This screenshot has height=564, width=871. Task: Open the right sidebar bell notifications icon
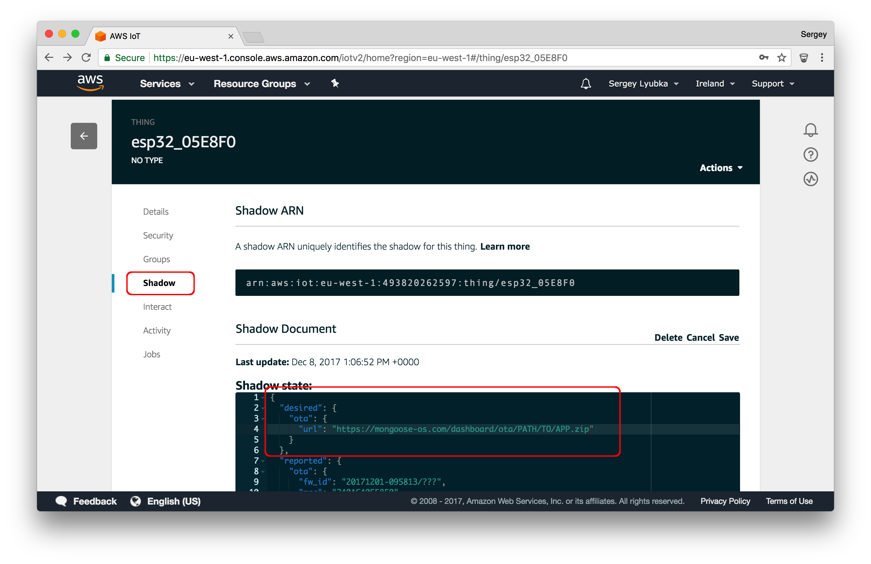(810, 130)
